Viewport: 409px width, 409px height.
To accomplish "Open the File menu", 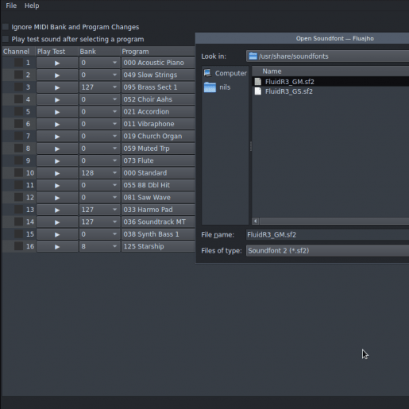I will (11, 6).
